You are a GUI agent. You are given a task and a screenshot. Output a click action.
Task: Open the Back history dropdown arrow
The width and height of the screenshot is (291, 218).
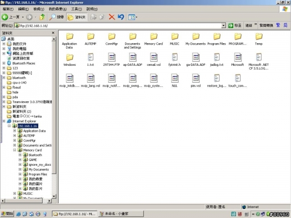coord(23,17)
